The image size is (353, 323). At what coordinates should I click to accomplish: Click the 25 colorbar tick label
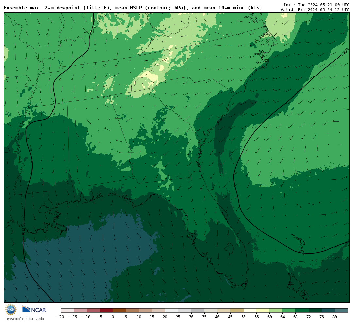click(x=178, y=317)
